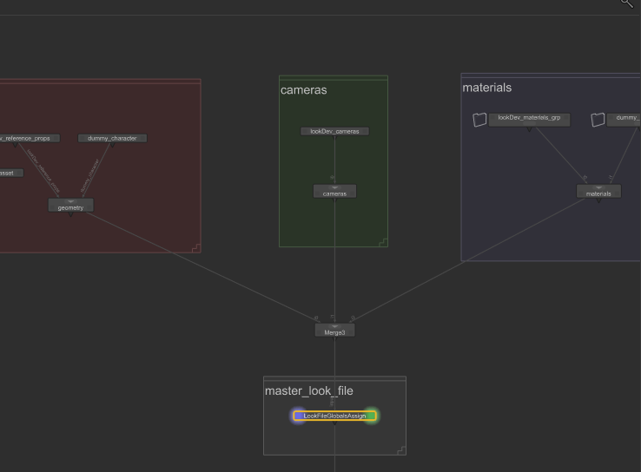
Task: Select the dummy_character node
Action: [x=112, y=138]
